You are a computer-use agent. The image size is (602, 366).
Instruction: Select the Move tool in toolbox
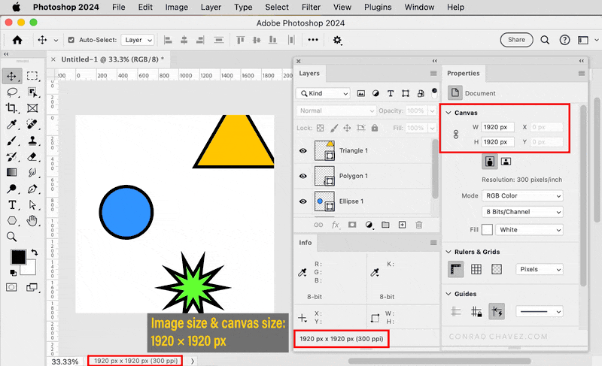point(11,76)
